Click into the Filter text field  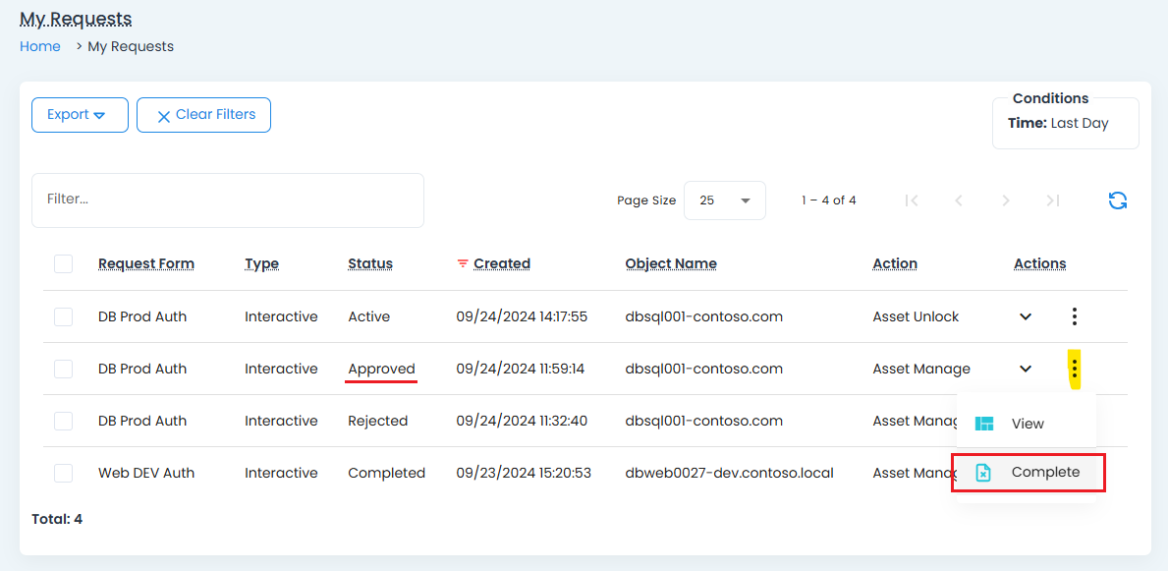227,200
